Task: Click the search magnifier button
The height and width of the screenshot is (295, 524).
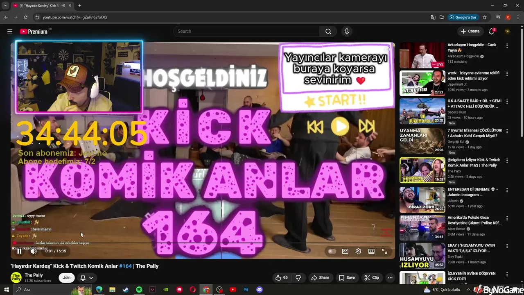Action: [x=328, y=31]
